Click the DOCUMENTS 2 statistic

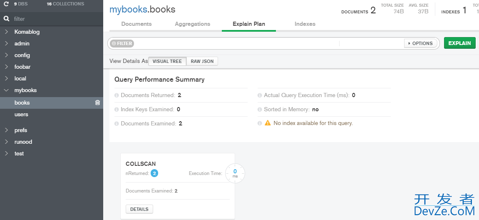pyautogui.click(x=358, y=11)
